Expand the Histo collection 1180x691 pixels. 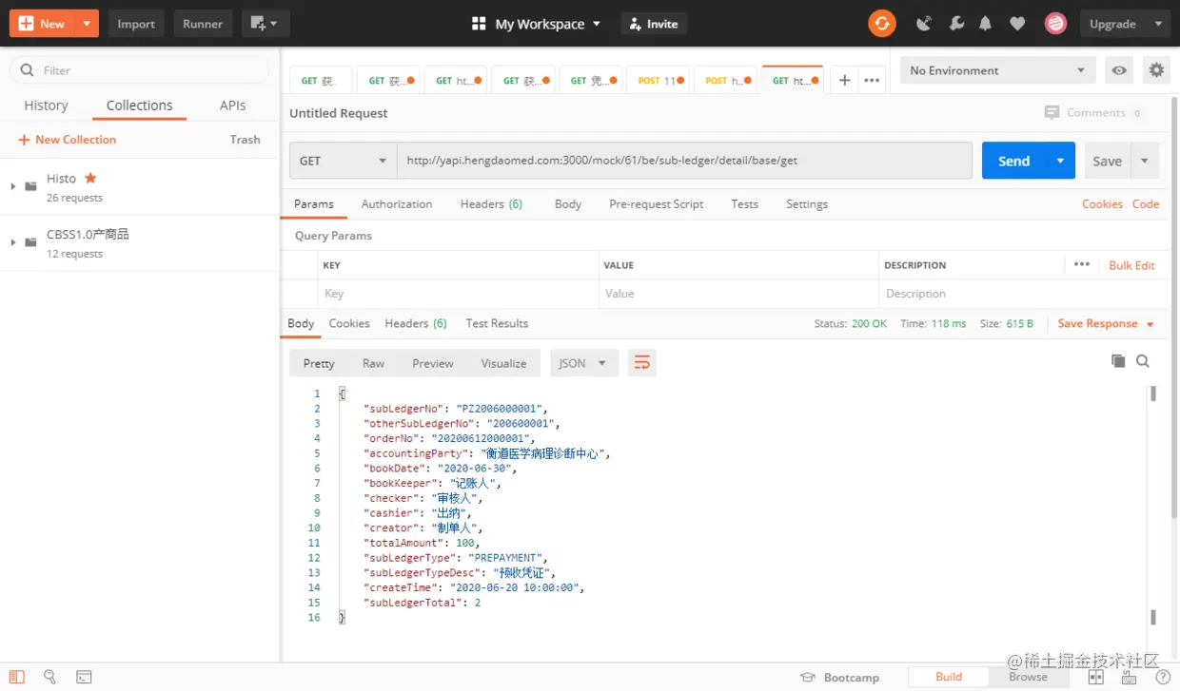[13, 186]
